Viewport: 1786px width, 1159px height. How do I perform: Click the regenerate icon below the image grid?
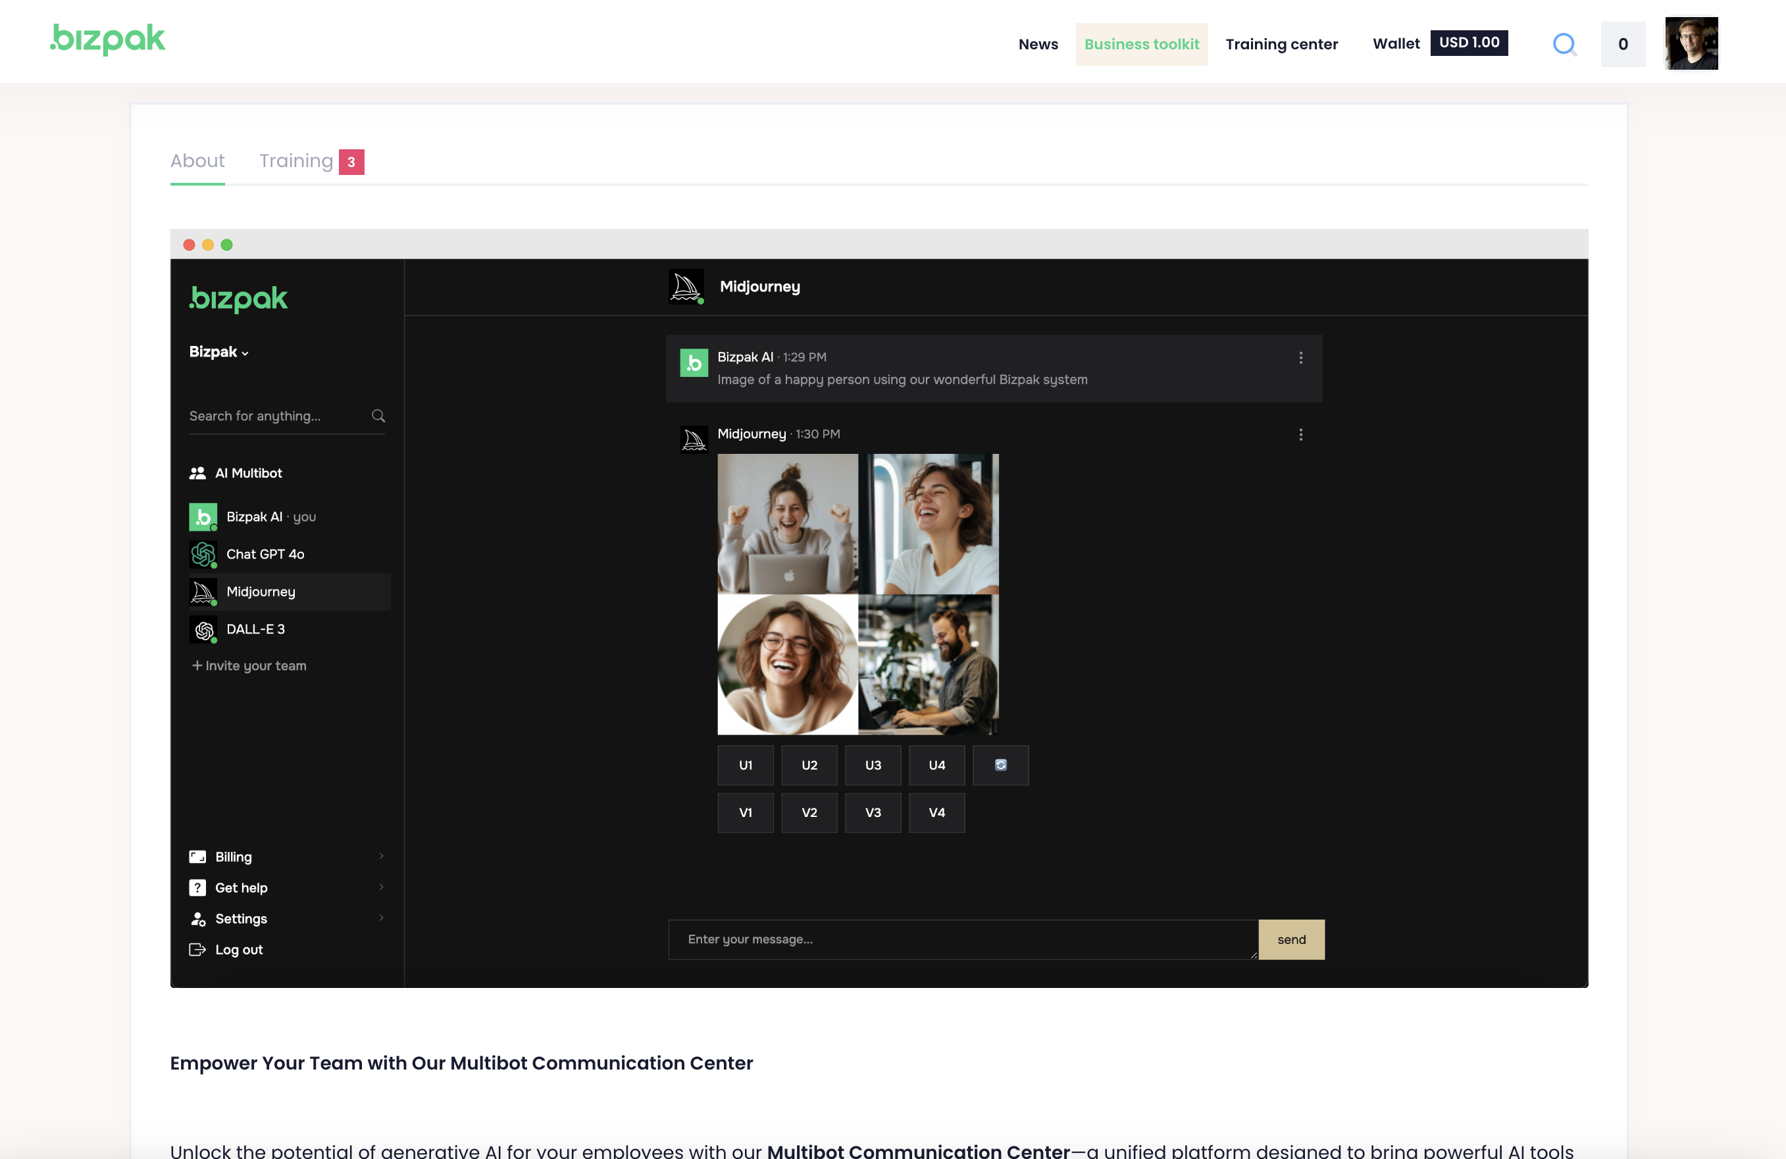(x=1000, y=765)
